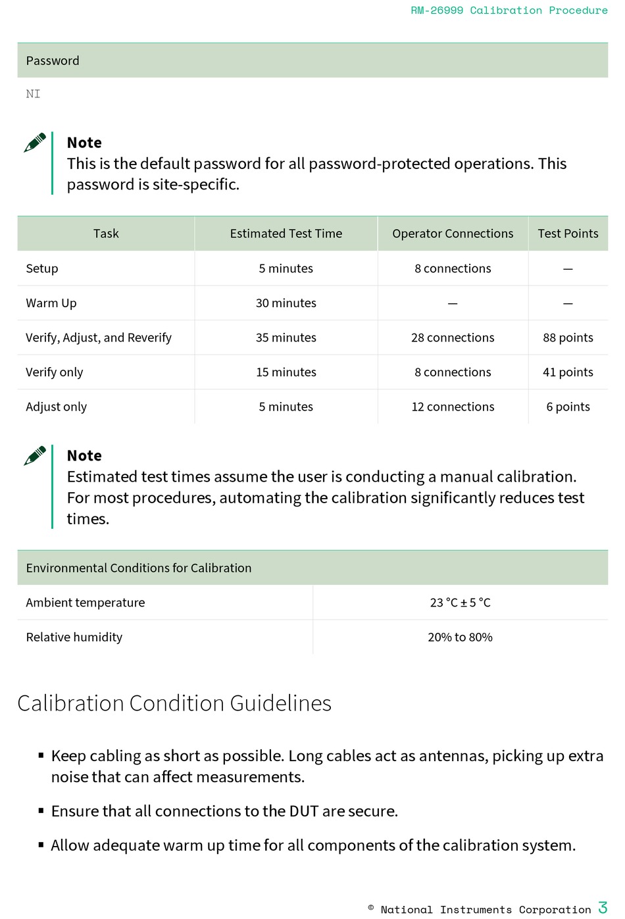
Task: Click the Relative humidity 20% to 80% value
Action: point(461,637)
